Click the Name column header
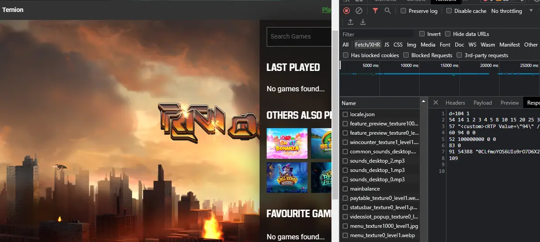 tap(380, 103)
